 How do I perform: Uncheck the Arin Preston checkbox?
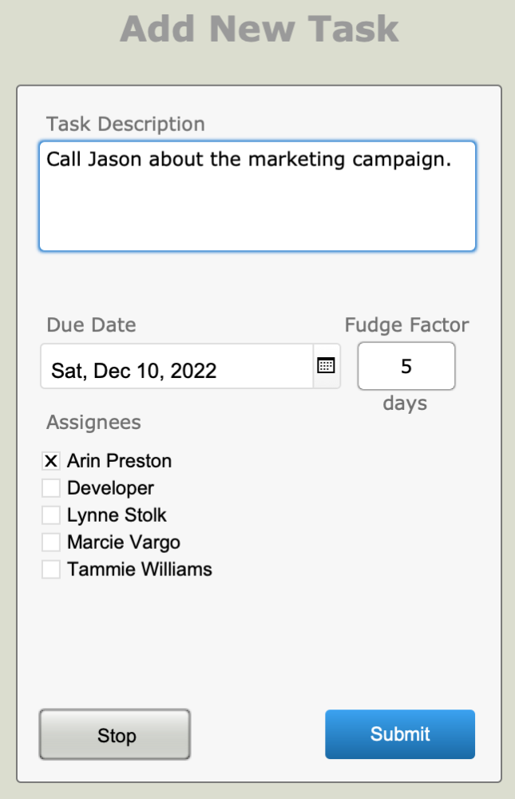pos(51,461)
